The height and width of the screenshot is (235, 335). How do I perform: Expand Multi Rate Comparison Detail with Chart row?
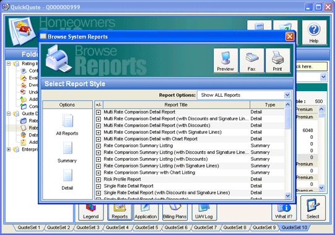(x=98, y=139)
